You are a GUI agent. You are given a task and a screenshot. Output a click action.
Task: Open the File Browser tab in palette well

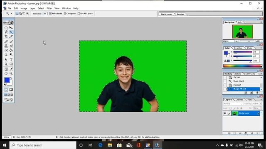point(166,14)
